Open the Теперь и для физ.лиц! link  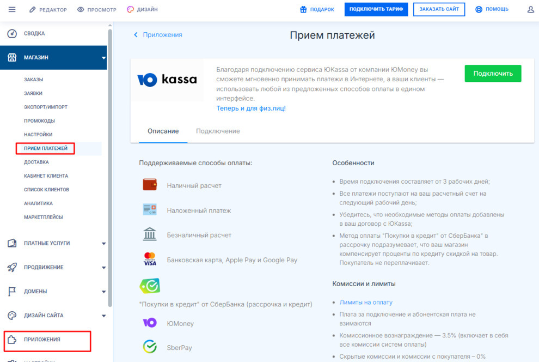pyautogui.click(x=251, y=108)
